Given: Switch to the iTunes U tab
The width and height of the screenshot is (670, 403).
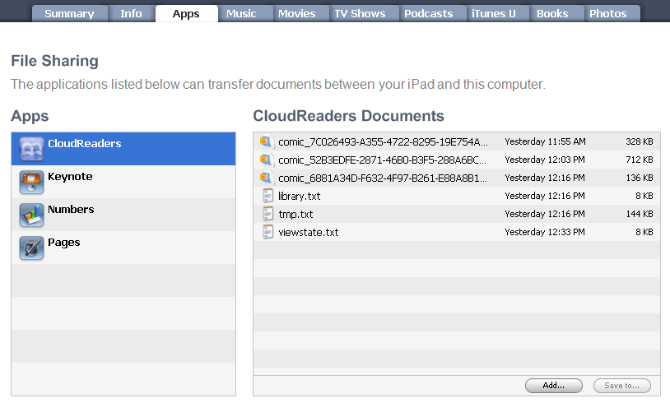Looking at the screenshot, I should tap(494, 14).
